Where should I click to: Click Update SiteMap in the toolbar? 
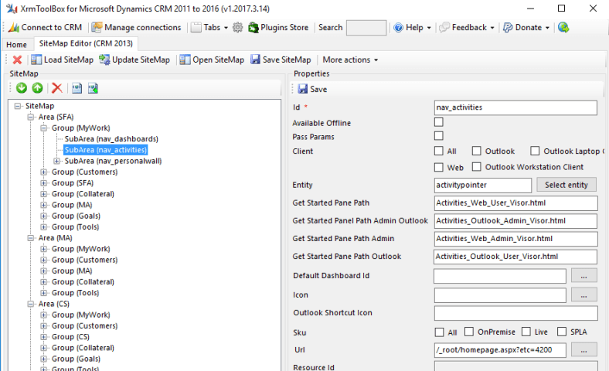(133, 60)
